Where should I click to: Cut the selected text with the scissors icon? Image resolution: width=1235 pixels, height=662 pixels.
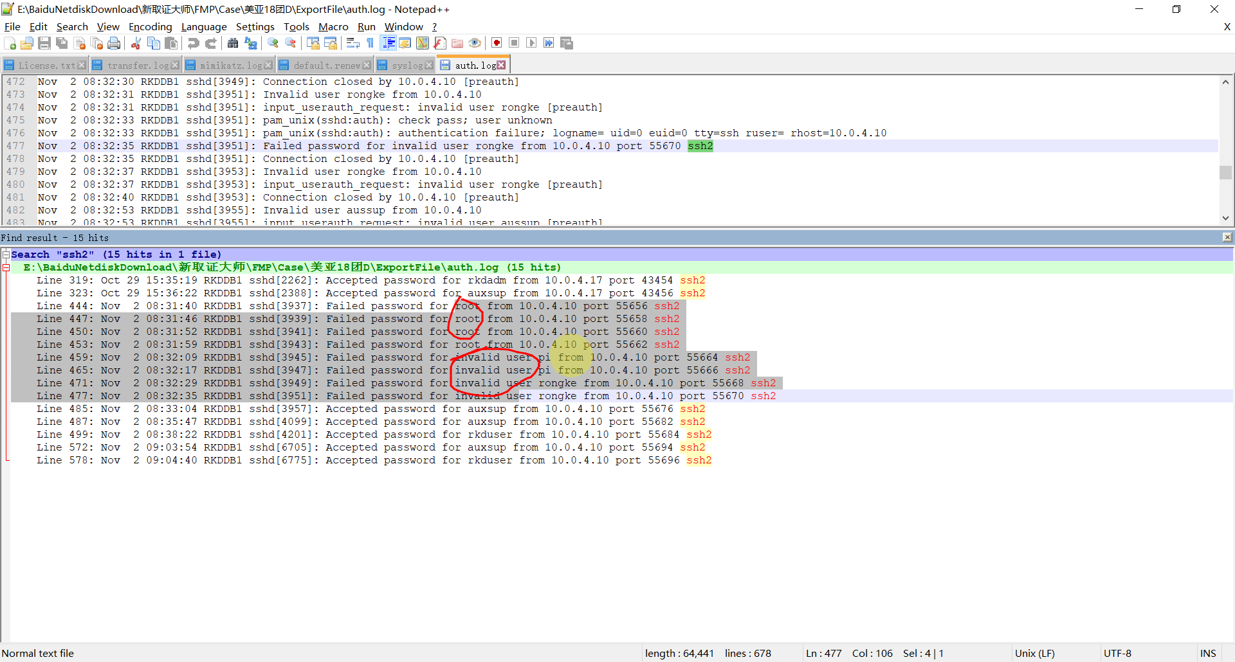tap(136, 43)
